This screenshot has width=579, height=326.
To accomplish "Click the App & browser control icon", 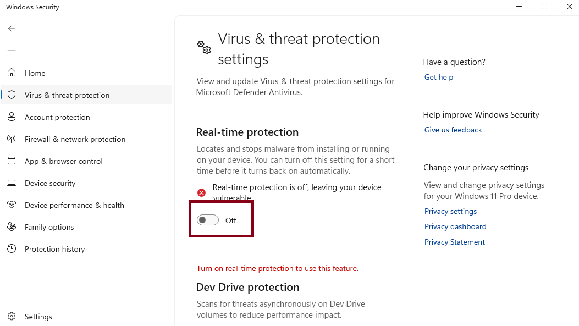I will pyautogui.click(x=12, y=161).
